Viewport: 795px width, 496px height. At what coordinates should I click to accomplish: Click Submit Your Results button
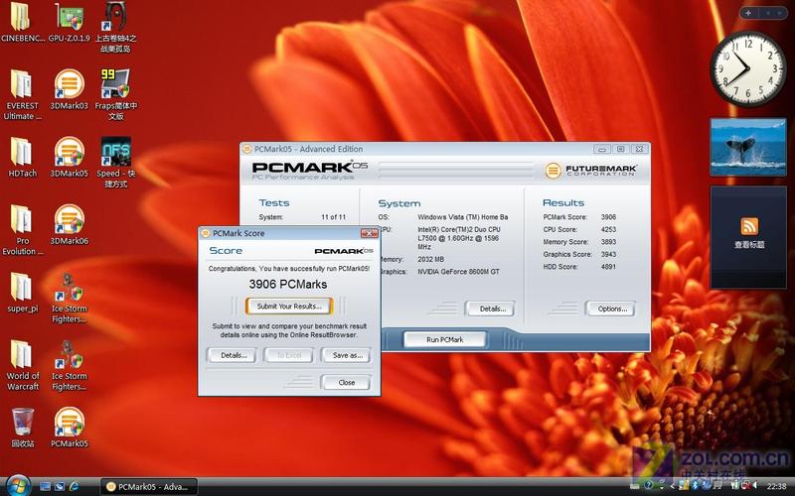tap(289, 307)
